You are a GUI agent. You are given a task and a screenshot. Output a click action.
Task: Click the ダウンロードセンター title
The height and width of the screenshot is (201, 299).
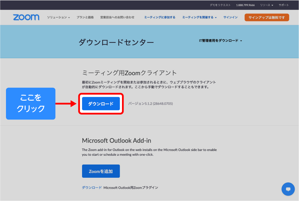coord(116,42)
